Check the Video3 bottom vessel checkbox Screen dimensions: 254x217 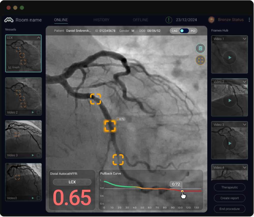pos(38,198)
